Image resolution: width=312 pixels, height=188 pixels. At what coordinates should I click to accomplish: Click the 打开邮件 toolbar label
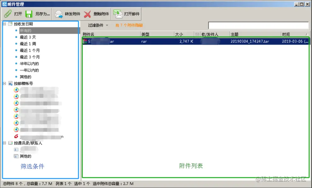(x=132, y=14)
